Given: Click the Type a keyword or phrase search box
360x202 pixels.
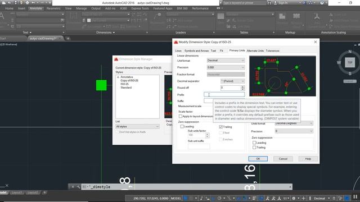Looking at the screenshot, I should pos(244,3).
